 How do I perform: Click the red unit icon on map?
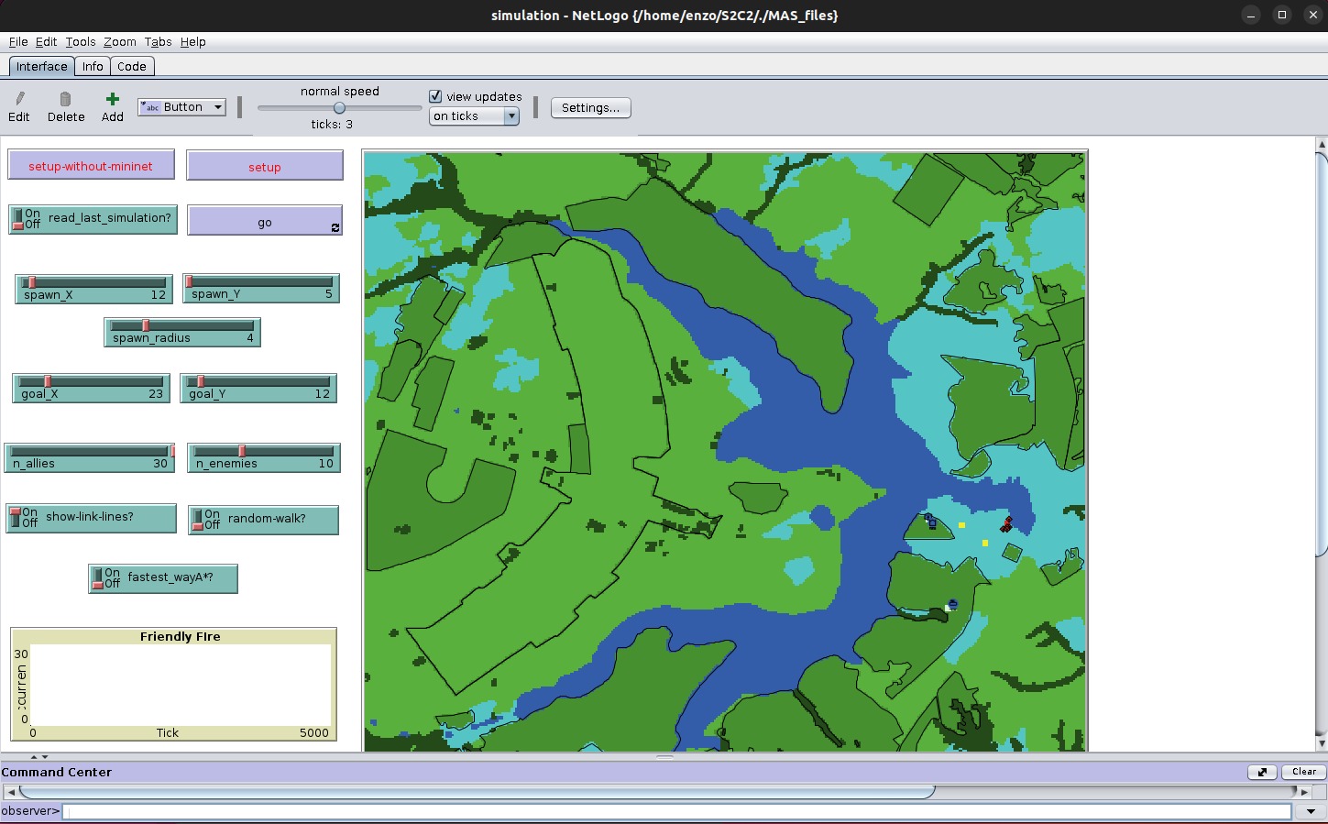[x=1006, y=524]
